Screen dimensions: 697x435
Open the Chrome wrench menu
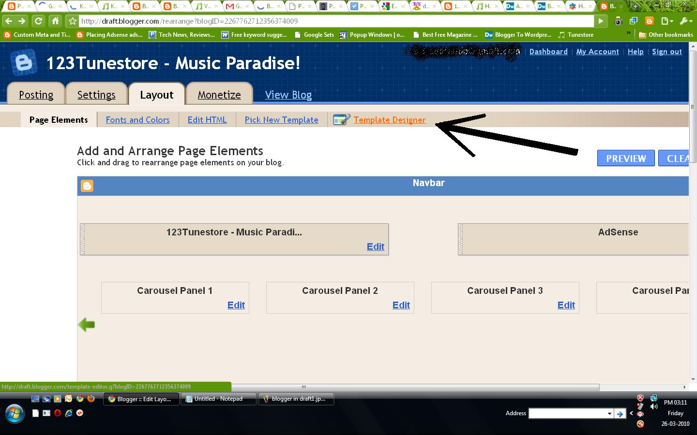685,21
